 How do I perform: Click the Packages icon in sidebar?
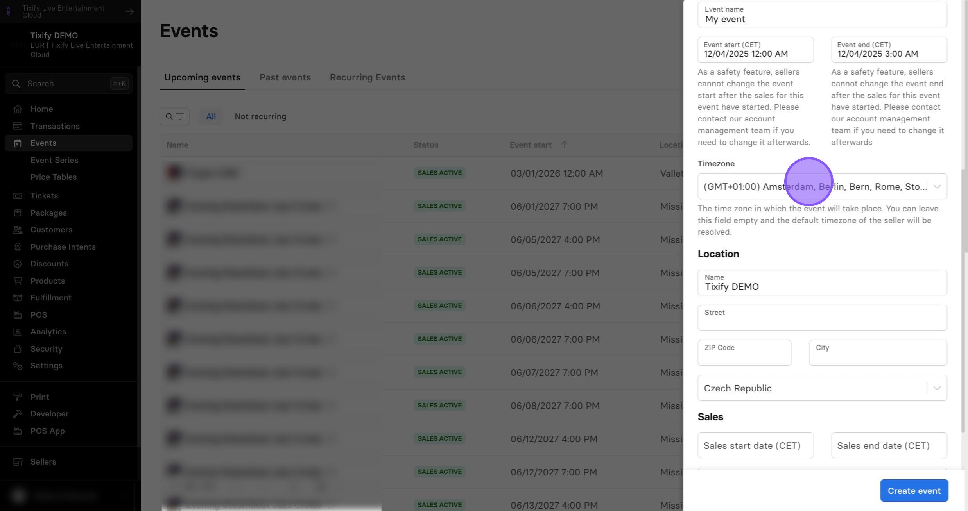coord(17,213)
